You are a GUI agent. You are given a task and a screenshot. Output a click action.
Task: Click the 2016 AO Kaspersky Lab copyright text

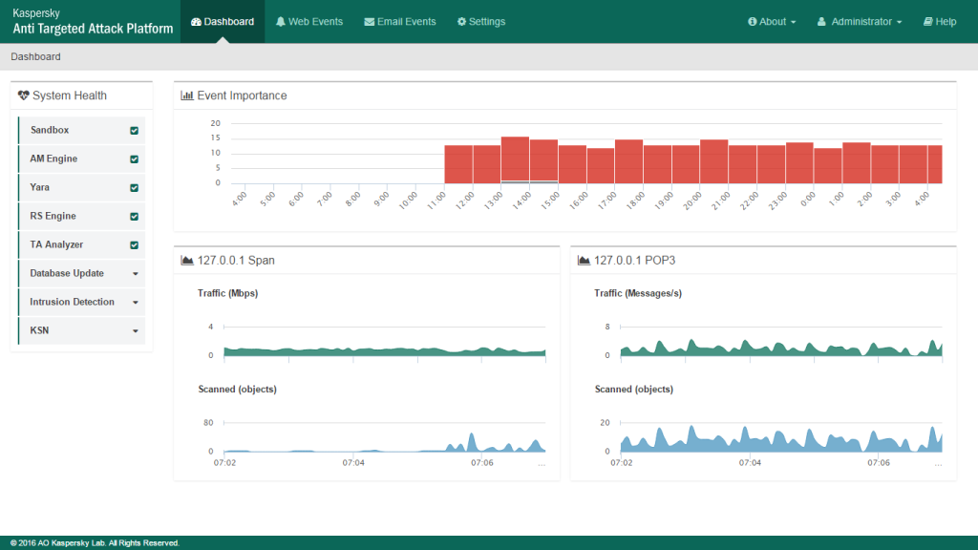95,543
